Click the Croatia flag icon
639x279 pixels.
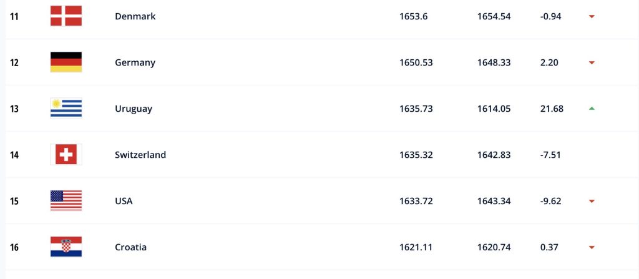66,247
